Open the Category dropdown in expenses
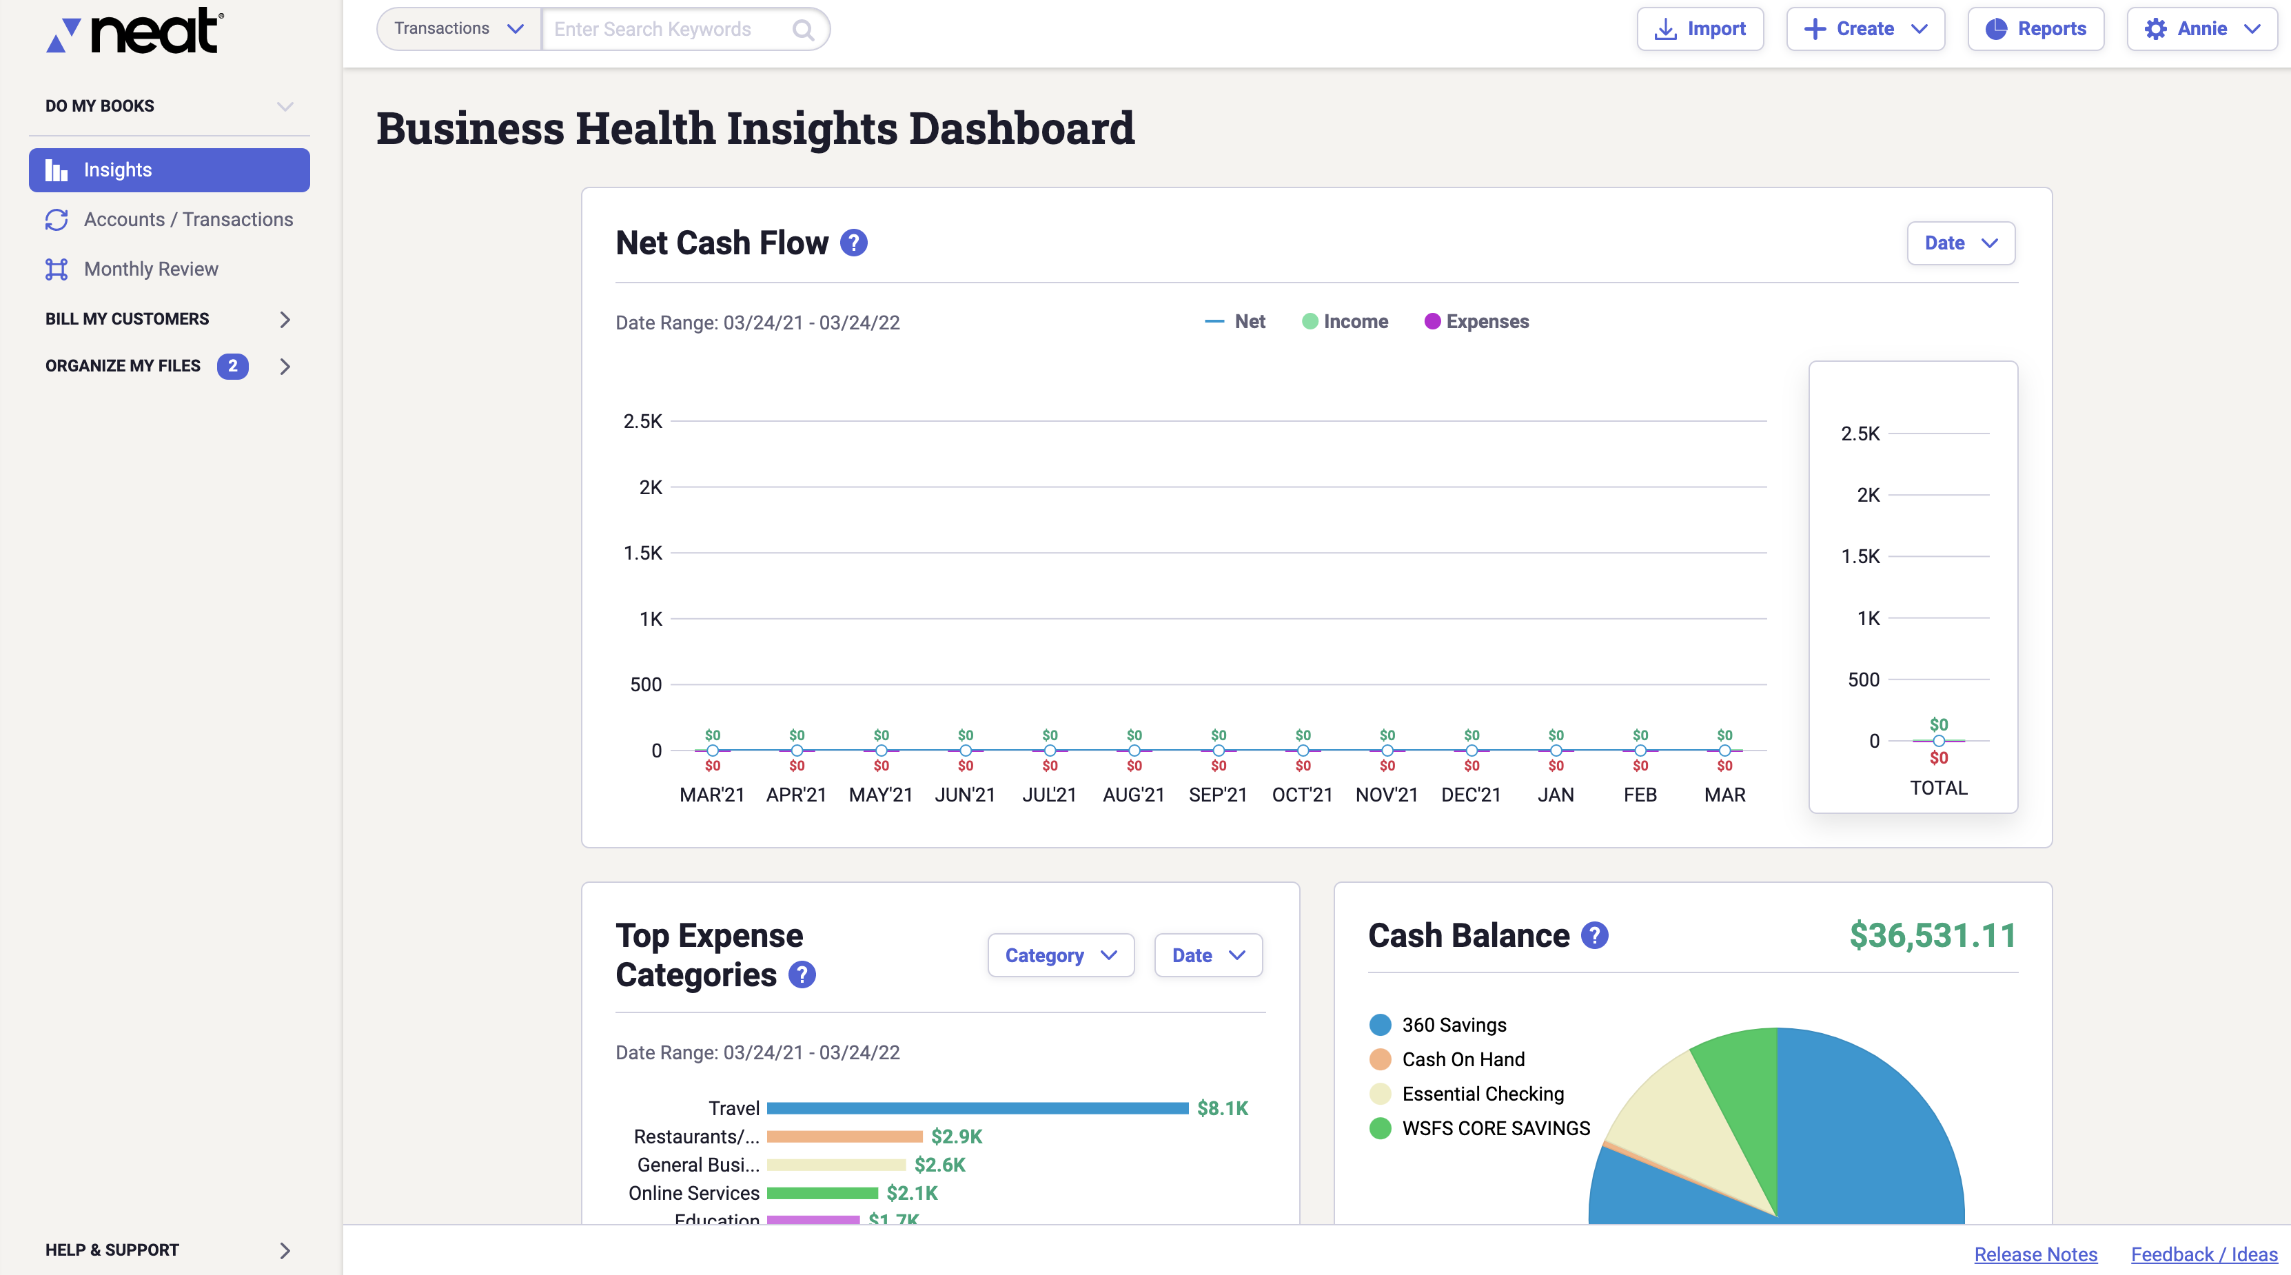The height and width of the screenshot is (1275, 2291). coord(1060,956)
